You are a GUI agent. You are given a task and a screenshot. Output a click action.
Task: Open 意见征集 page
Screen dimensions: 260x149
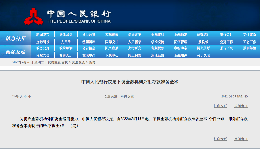point(158,55)
